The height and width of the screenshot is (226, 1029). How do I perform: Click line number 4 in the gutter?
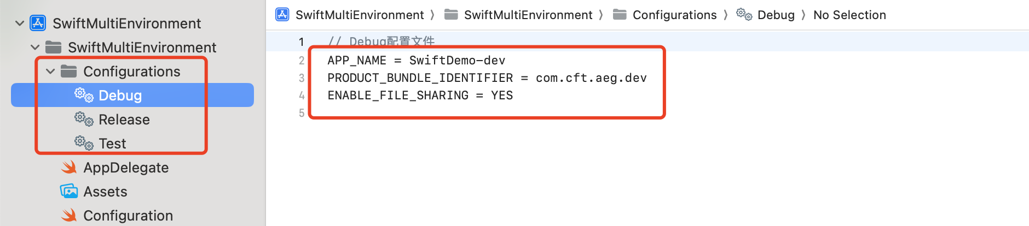302,96
